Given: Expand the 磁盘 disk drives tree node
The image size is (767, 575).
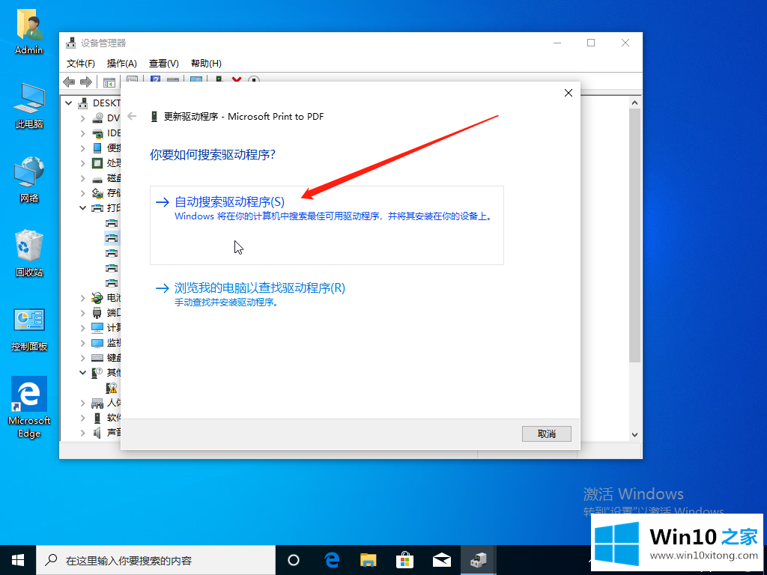Looking at the screenshot, I should (82, 178).
